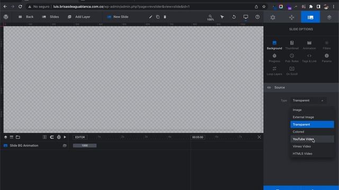The image size is (339, 190).
Task: Open the desktop device preview selector
Action: tap(246, 17)
